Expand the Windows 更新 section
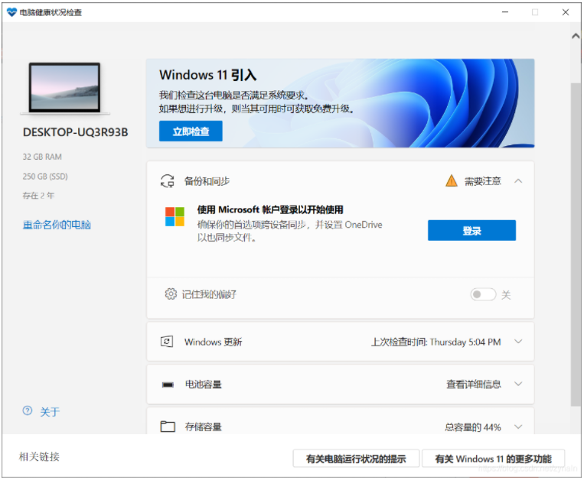The image size is (584, 480). [x=518, y=342]
